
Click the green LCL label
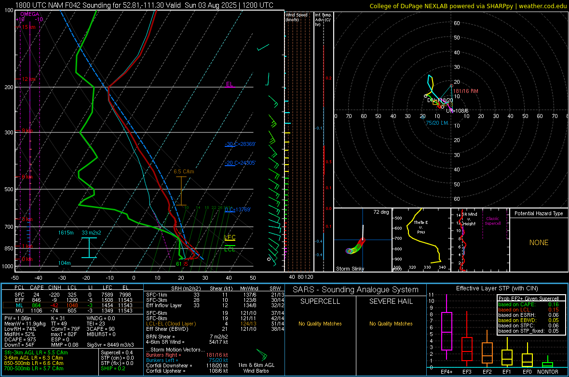(230, 249)
